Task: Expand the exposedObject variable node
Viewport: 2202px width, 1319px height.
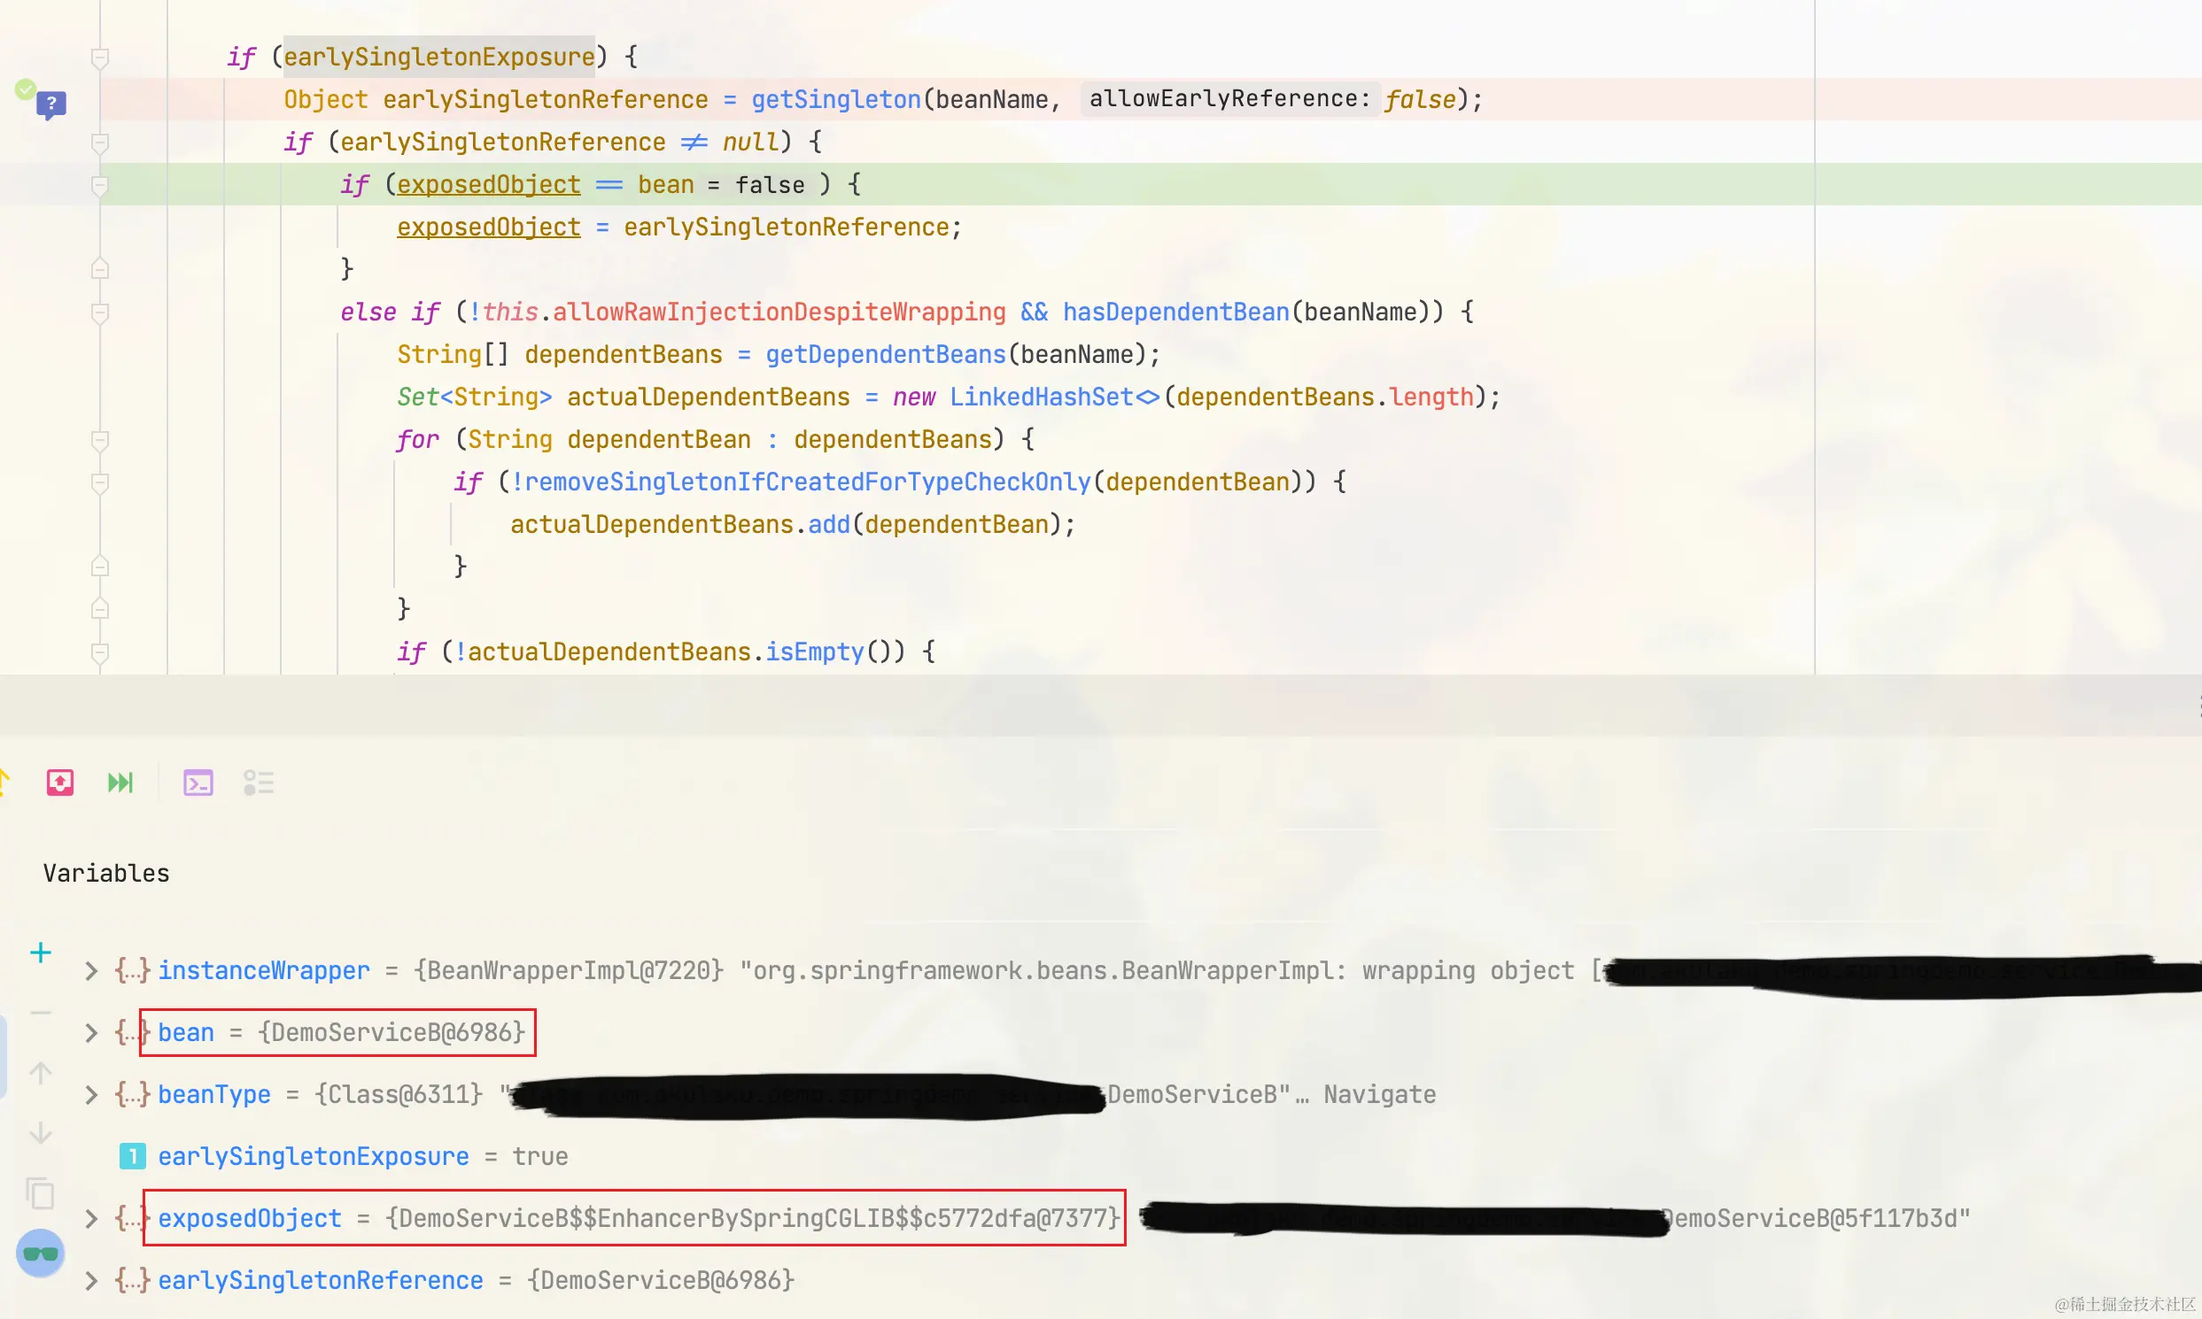Action: [90, 1219]
